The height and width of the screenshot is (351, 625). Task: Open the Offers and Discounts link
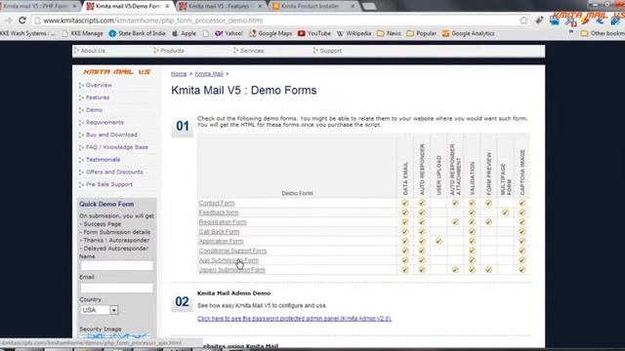pyautogui.click(x=114, y=172)
